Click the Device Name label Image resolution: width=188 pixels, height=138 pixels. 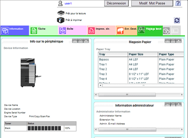(x=11, y=105)
